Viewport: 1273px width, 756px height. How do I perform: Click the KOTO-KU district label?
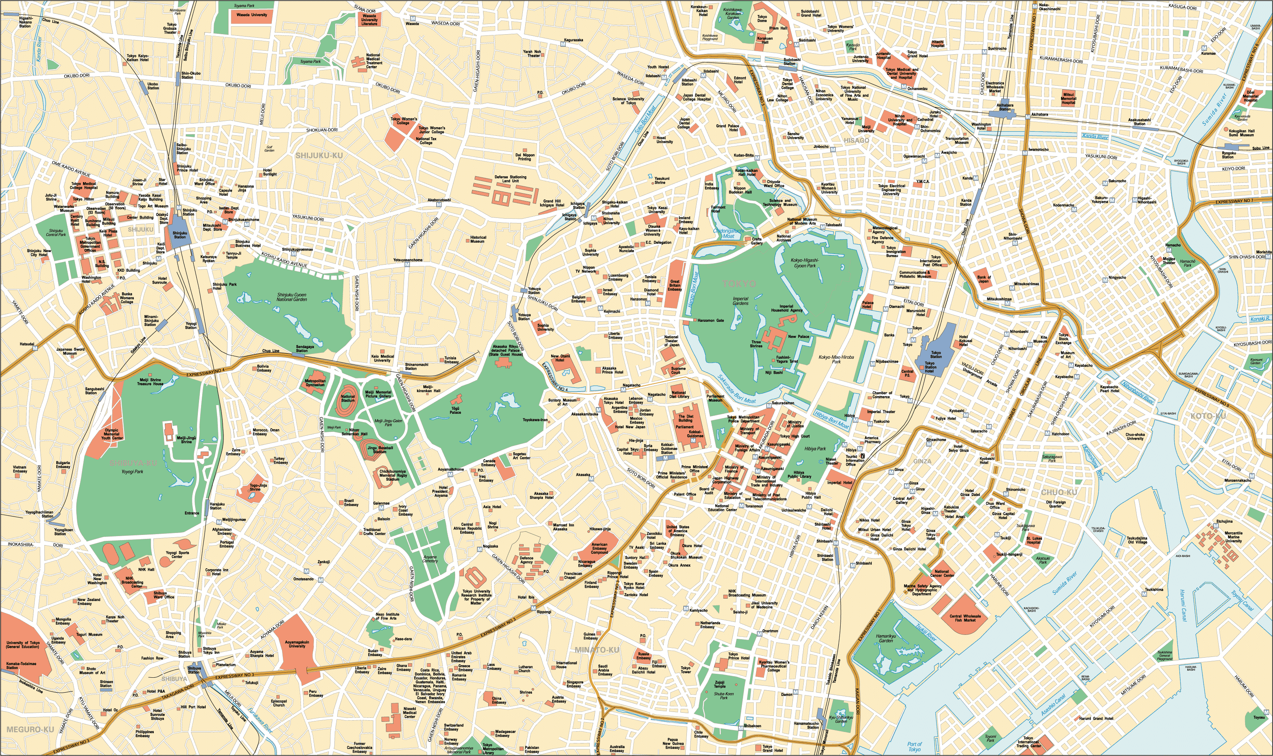coord(1208,416)
